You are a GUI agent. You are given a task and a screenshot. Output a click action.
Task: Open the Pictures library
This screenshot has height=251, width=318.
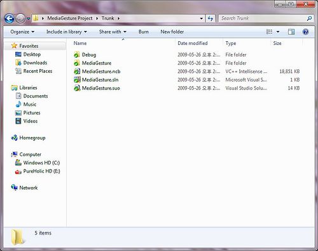click(32, 113)
